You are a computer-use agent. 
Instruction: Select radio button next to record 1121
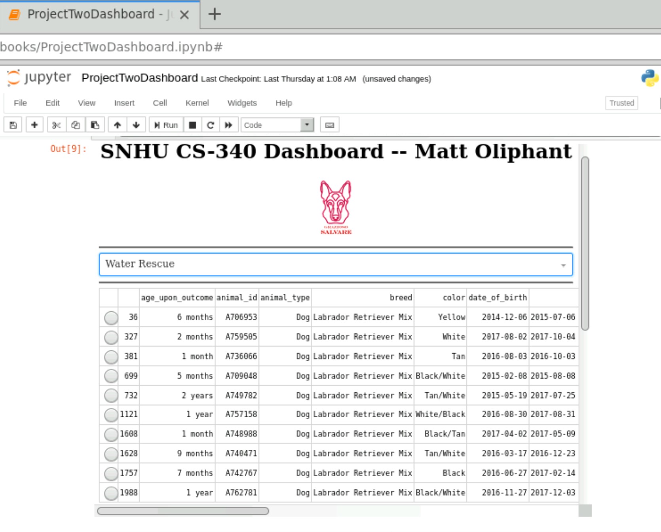[x=110, y=415]
